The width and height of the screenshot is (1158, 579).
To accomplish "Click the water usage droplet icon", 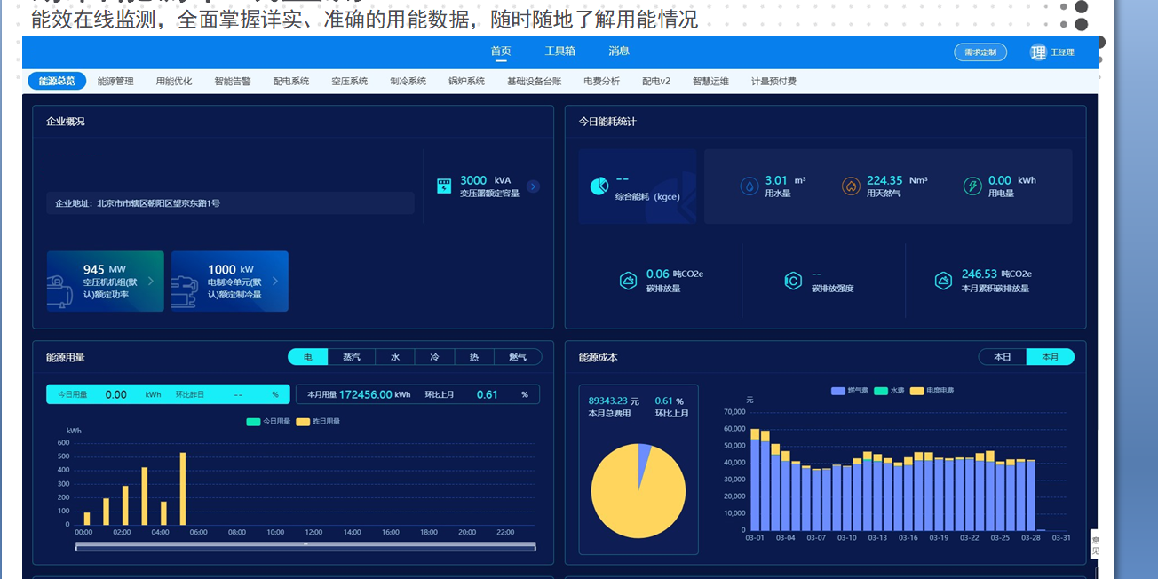I will pos(750,186).
